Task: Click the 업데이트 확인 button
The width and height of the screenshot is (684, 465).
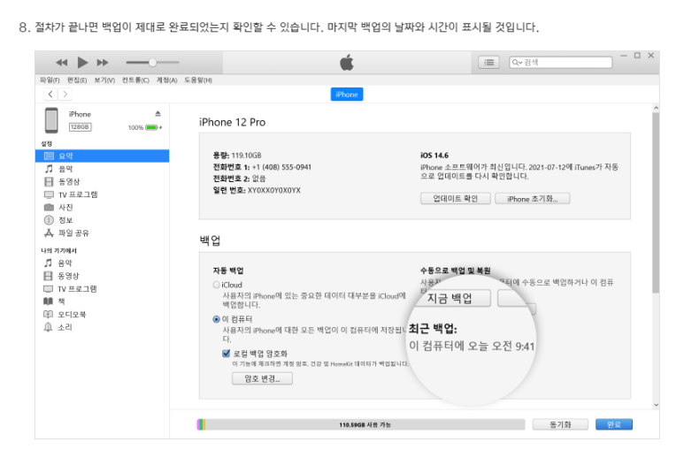Action: (x=456, y=199)
